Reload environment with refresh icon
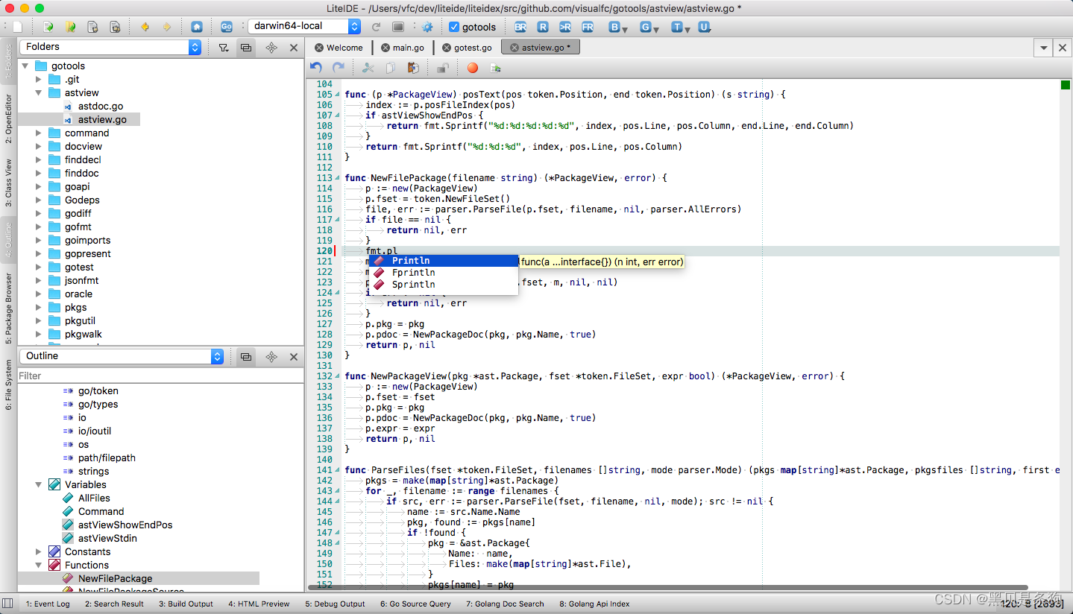This screenshot has height=614, width=1073. click(x=377, y=27)
